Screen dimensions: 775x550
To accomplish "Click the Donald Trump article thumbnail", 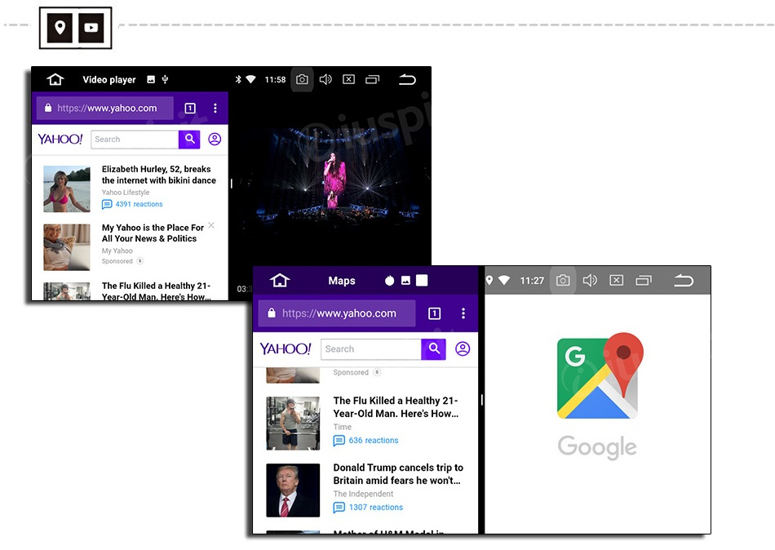I will 293,490.
